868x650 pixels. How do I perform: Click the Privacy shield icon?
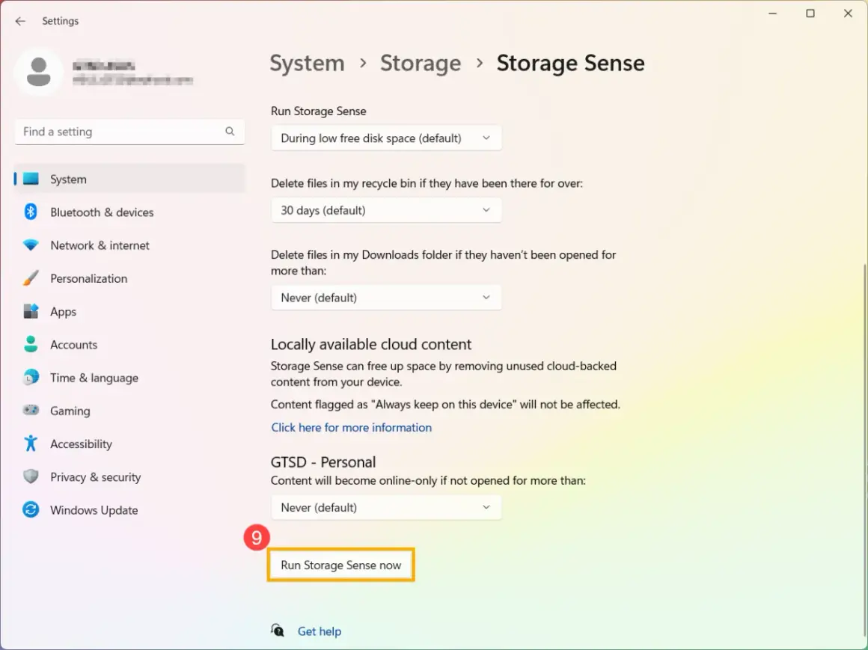tap(31, 476)
